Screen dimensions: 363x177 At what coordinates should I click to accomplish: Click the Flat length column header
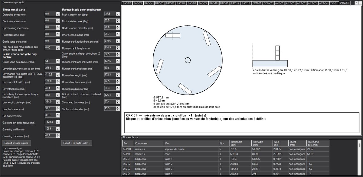coord(240,143)
